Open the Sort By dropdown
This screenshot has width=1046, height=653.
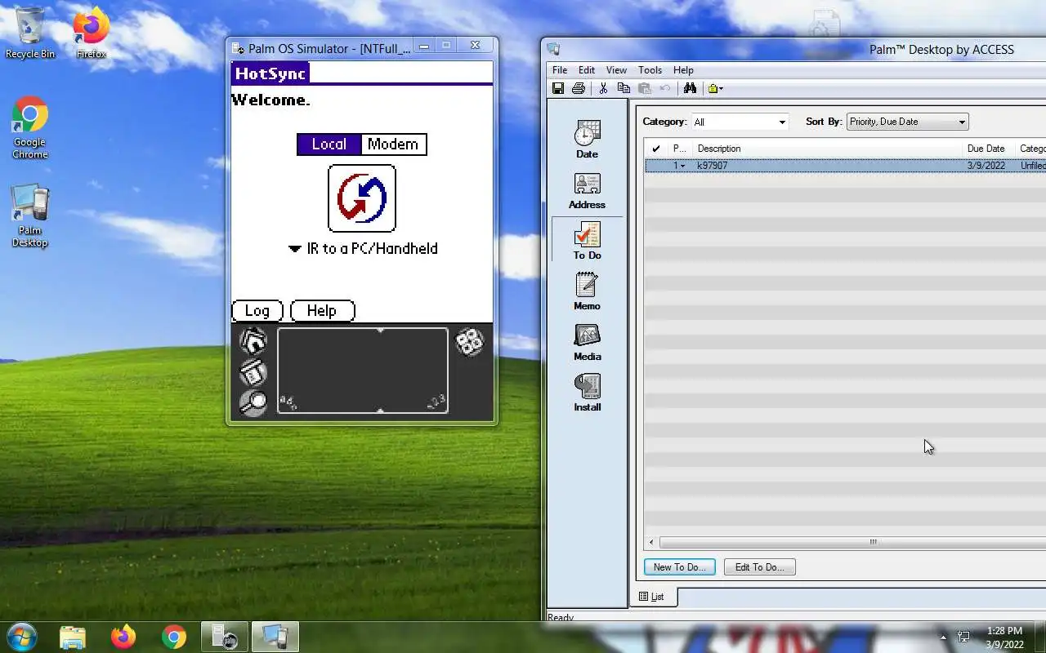click(x=907, y=122)
